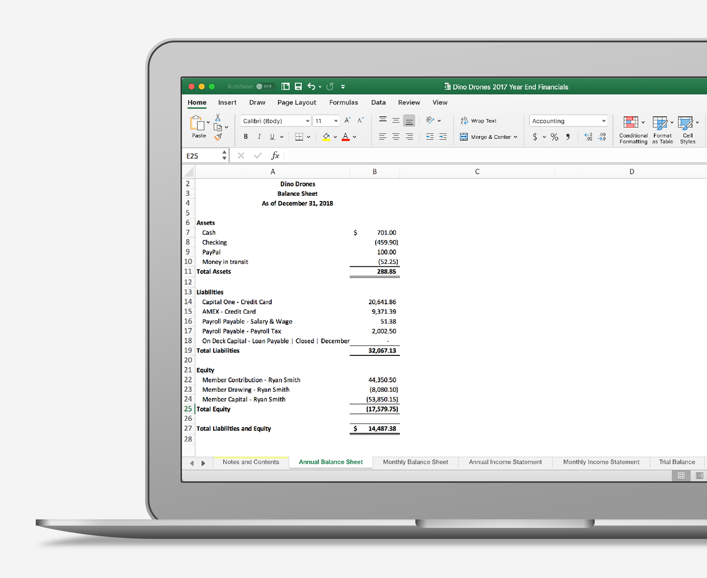Click cell B11 showing Total Assets 288.85

[x=375, y=271]
